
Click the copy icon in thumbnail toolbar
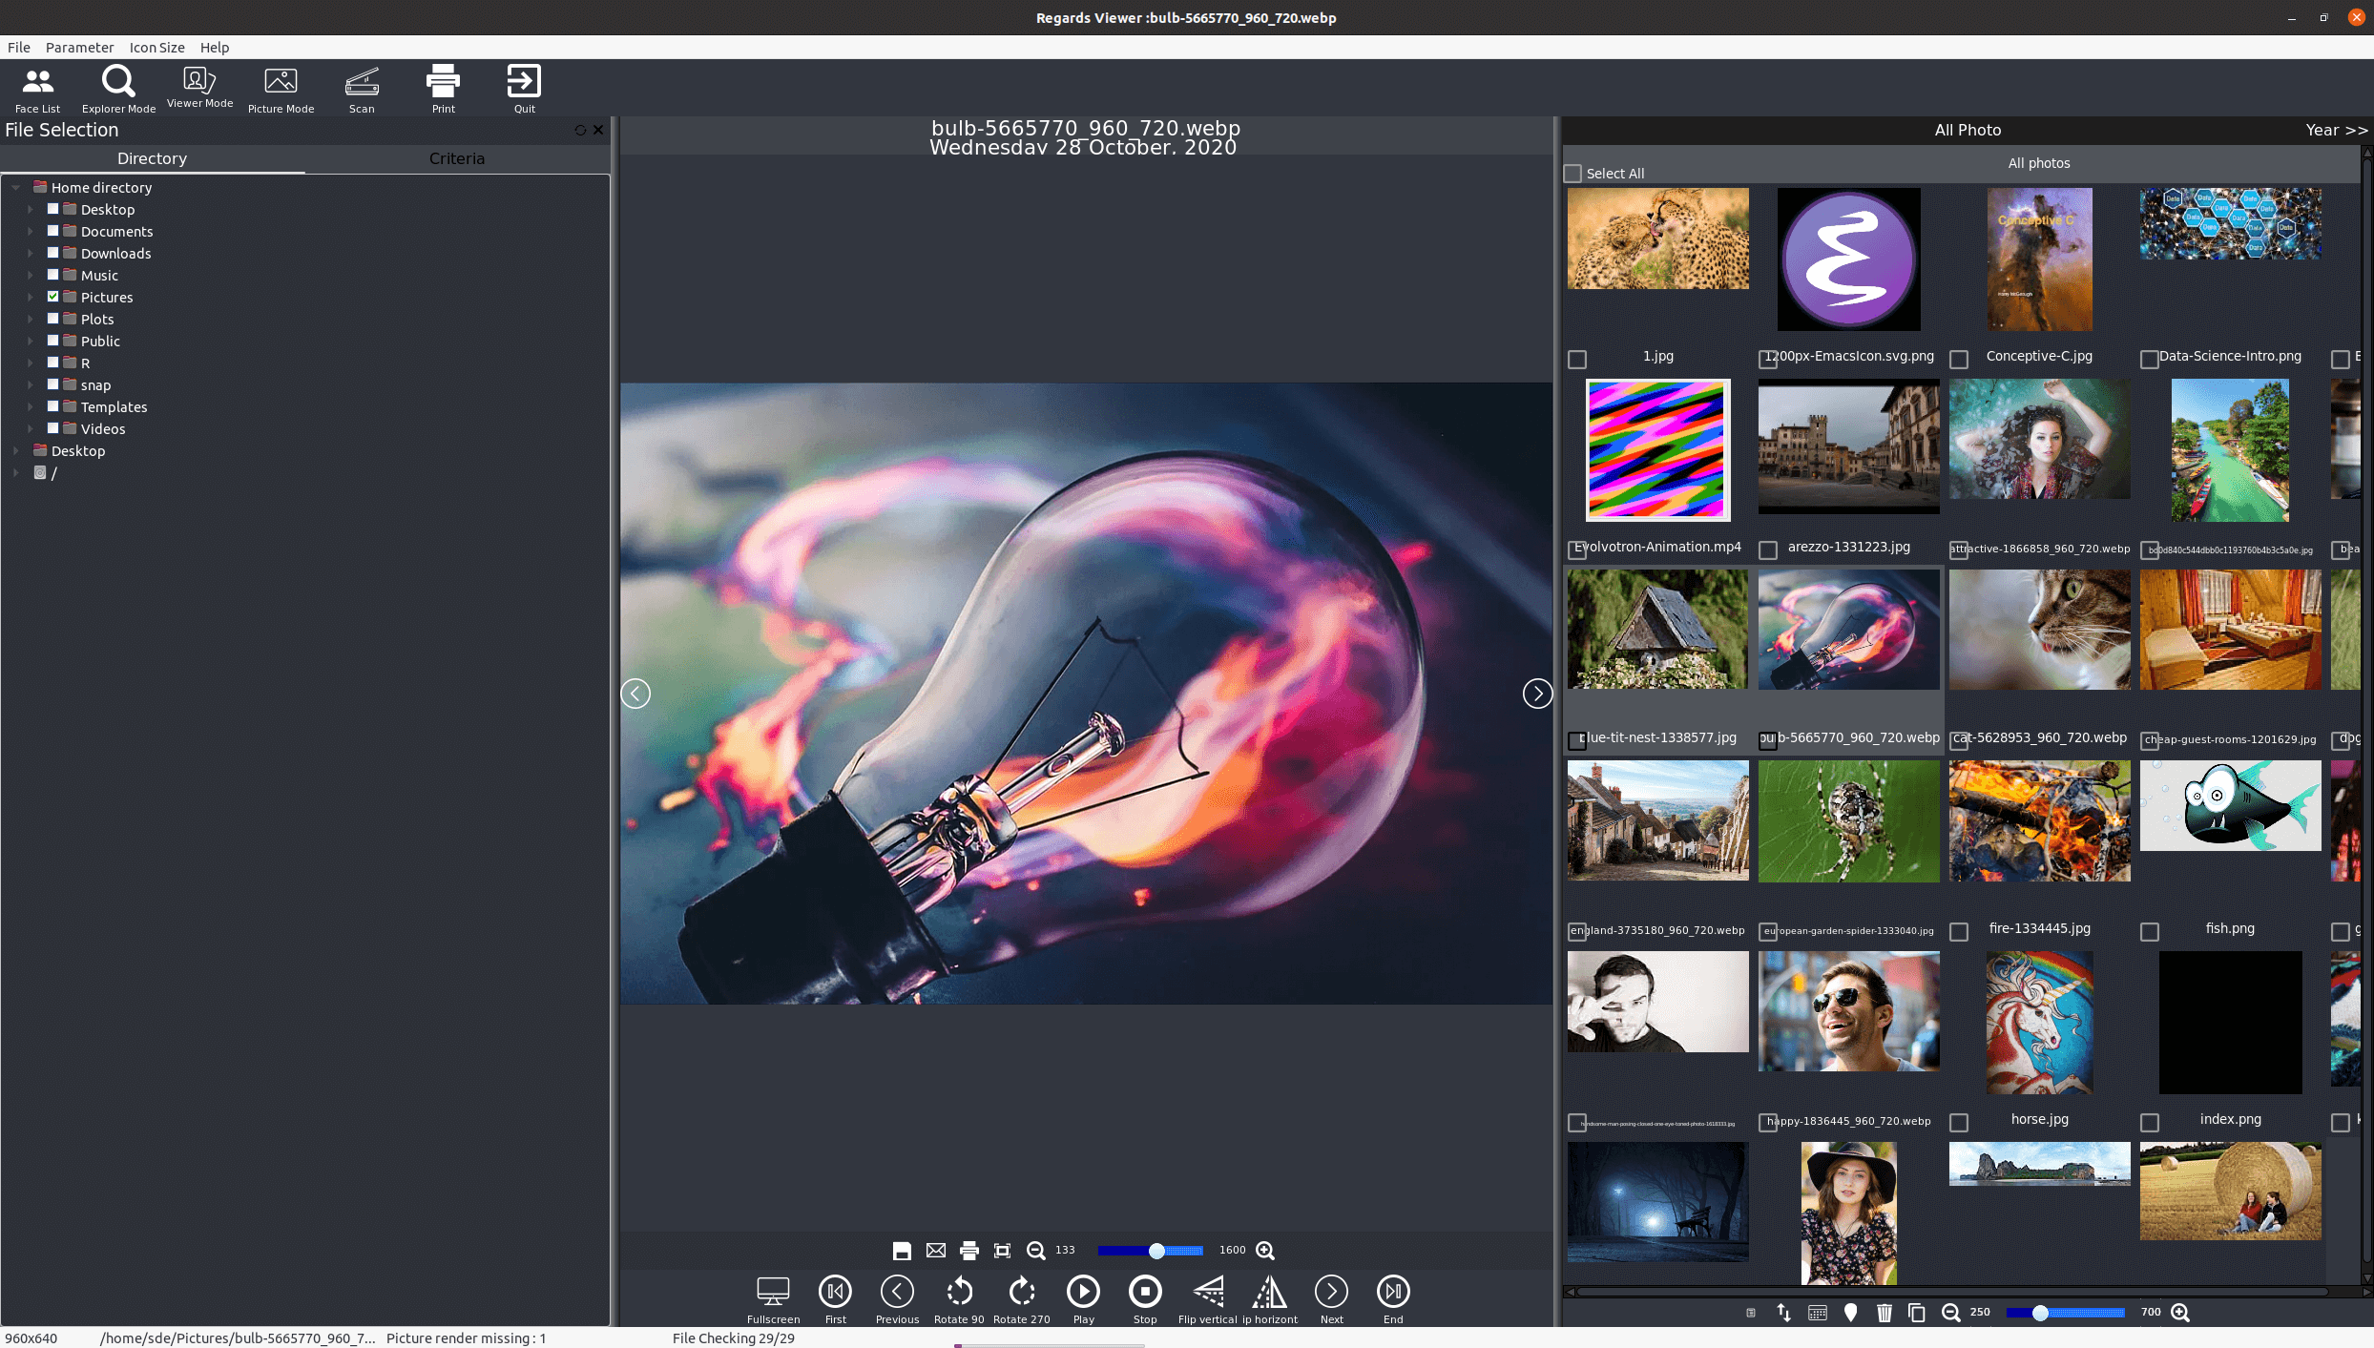tap(1916, 1313)
